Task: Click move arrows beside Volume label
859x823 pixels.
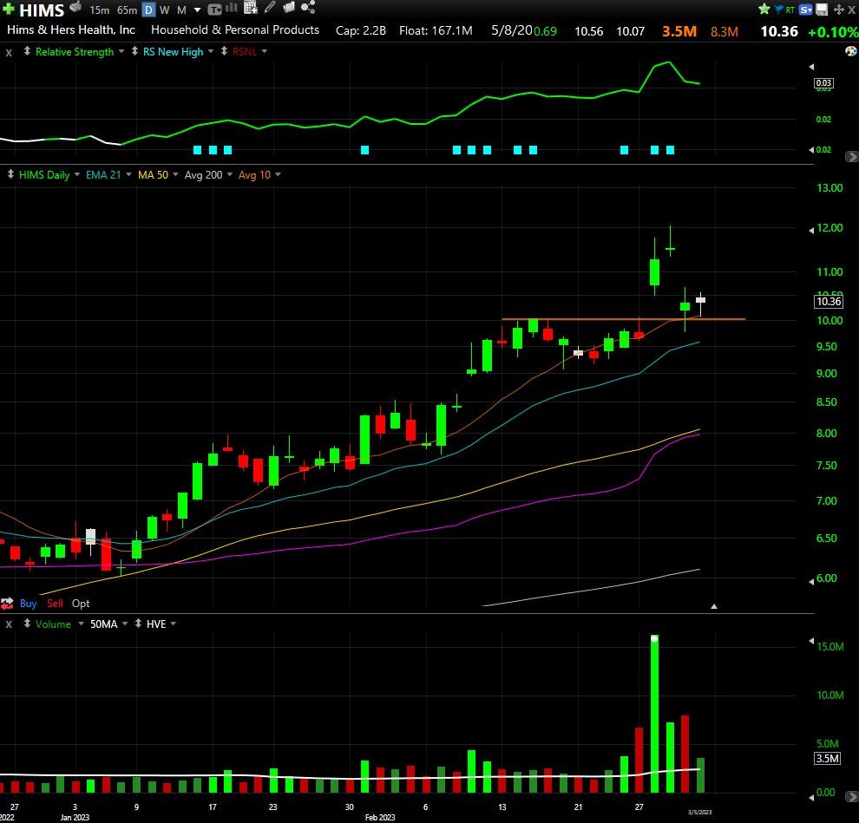Action: coord(27,624)
